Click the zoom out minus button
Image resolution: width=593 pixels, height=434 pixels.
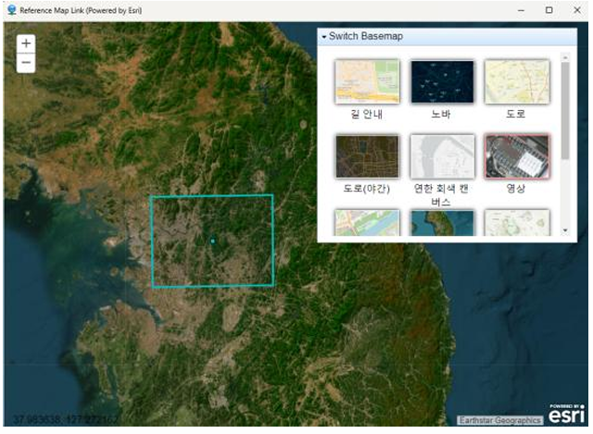pos(26,63)
